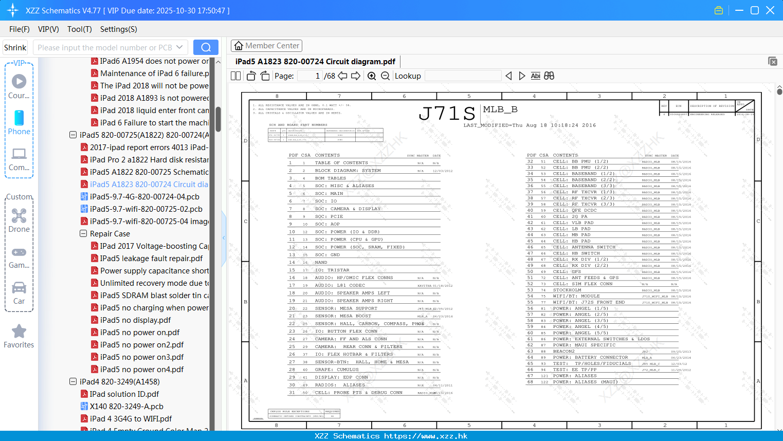Go to next page arrow
The image size is (783, 441).
point(356,76)
